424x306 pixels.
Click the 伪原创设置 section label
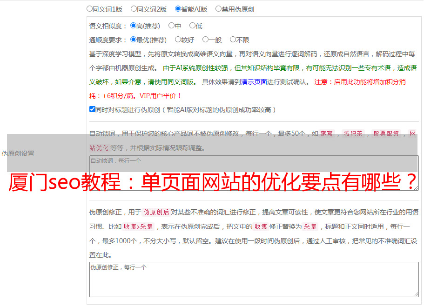(x=18, y=153)
